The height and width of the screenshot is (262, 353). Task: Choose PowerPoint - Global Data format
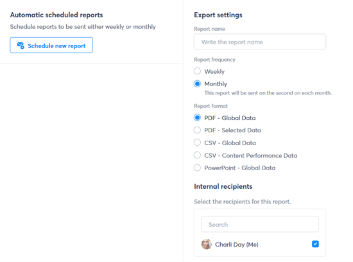(x=197, y=168)
